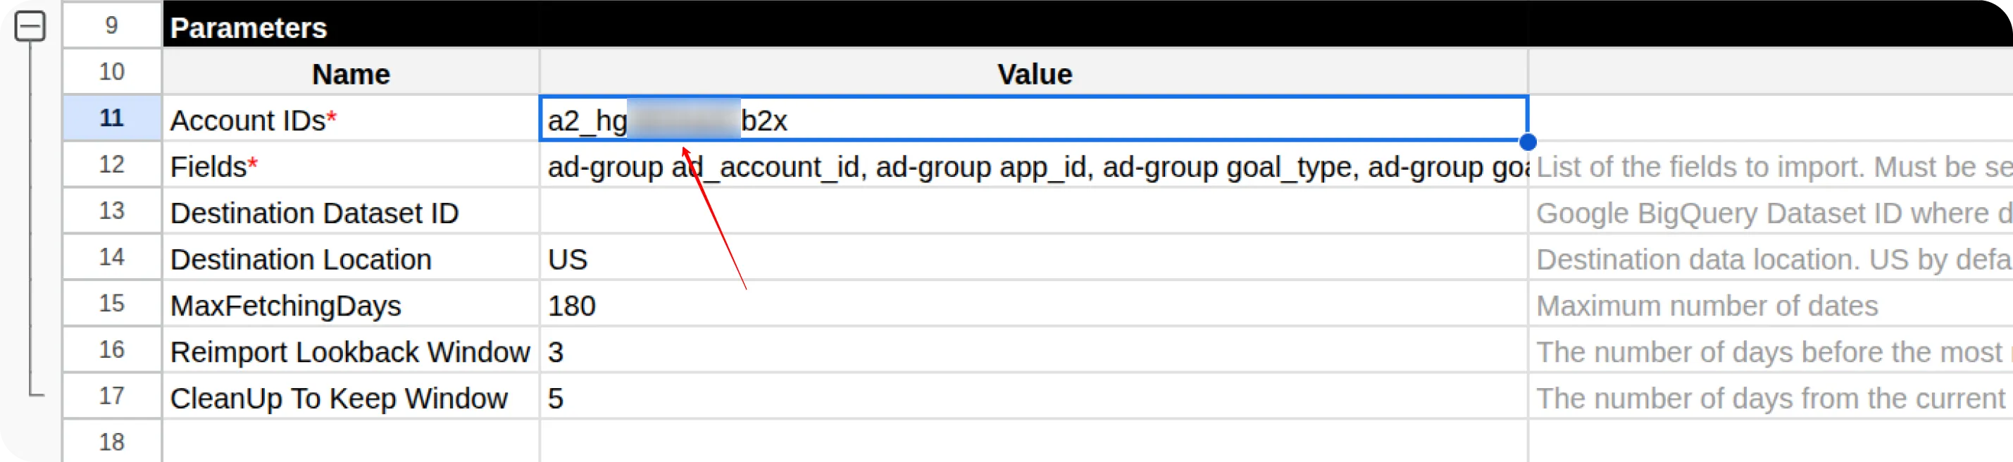The width and height of the screenshot is (2013, 462).
Task: Select row 9 header
Action: [x=112, y=26]
